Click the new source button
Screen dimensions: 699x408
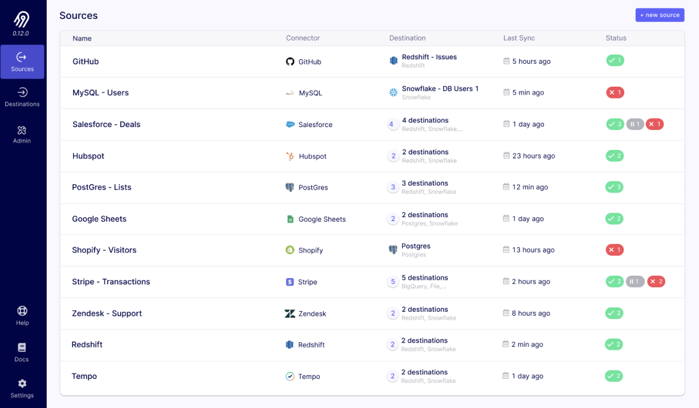coord(660,15)
